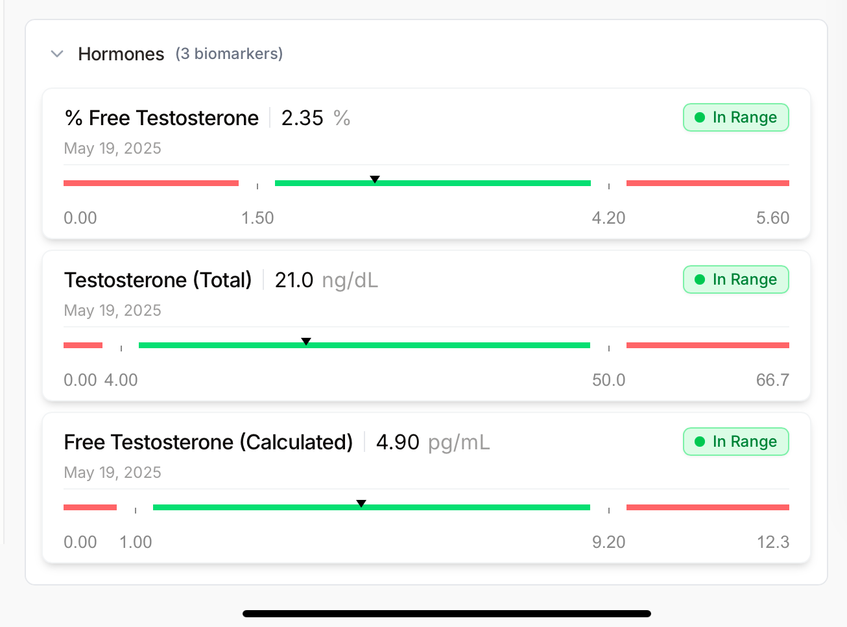Click the % Free Testosterone value marker triangle
The height and width of the screenshot is (627, 847).
click(375, 179)
